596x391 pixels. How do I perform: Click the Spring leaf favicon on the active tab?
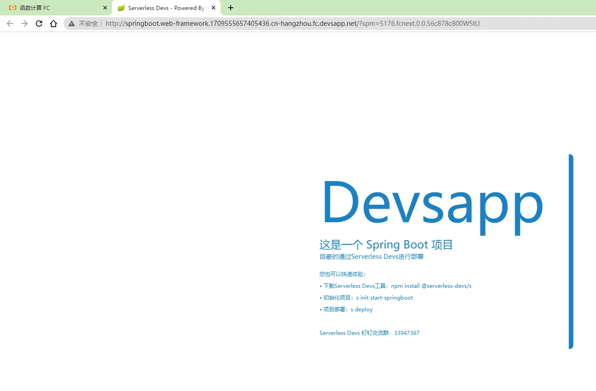pos(121,8)
